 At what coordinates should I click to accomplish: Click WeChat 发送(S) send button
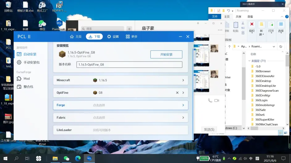(209, 129)
